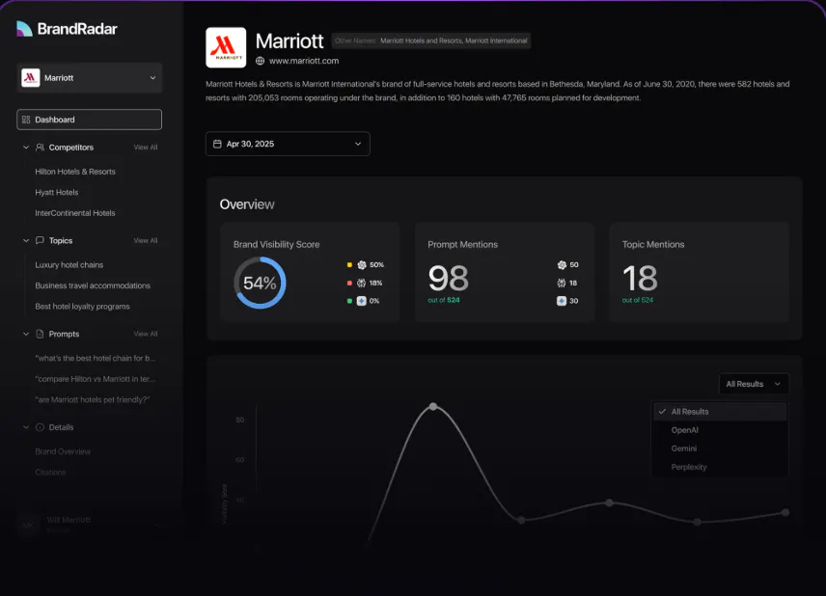Screen dimensions: 826x596
Task: Click Perplexity icon next to 18% visibility
Action: coord(361,283)
